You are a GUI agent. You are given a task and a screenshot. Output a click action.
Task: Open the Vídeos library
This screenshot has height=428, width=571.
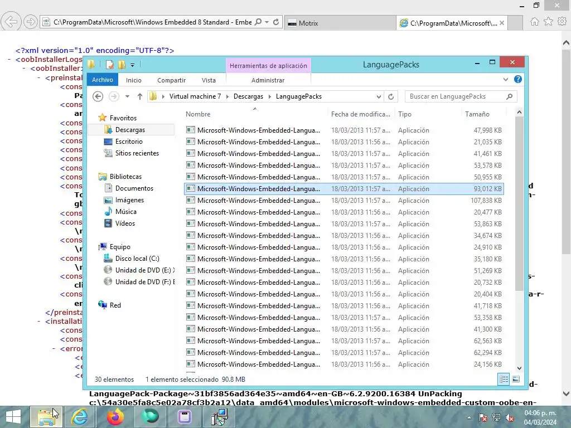(x=125, y=223)
